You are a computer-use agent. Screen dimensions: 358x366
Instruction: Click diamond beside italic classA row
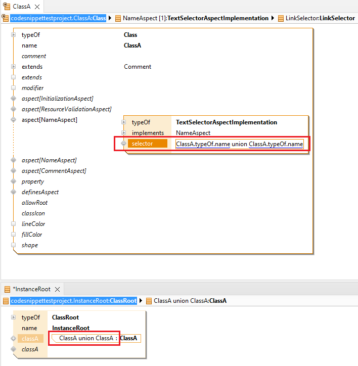pos(13,349)
